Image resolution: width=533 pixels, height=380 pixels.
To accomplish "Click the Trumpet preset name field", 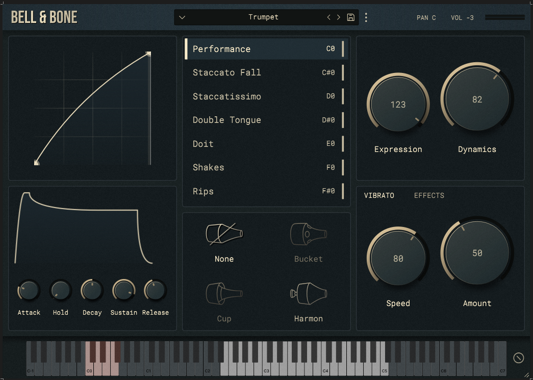I will (263, 17).
